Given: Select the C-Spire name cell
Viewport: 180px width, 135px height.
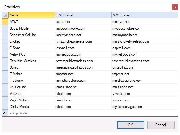Looking at the screenshot, I should (32, 48).
